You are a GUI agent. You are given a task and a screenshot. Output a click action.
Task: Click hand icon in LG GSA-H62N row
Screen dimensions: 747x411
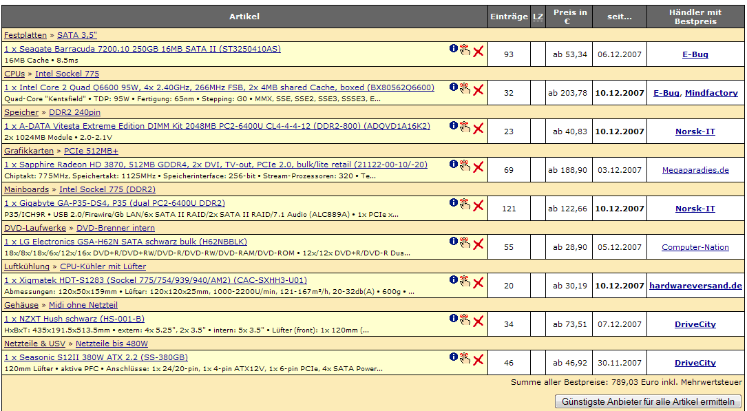(465, 242)
